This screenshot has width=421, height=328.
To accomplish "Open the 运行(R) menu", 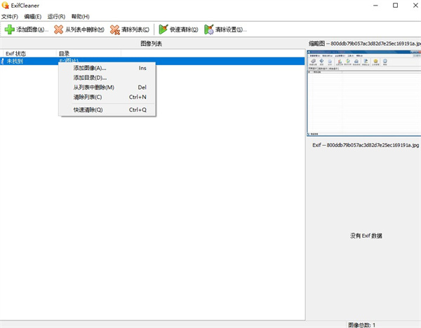I will 56,16.
